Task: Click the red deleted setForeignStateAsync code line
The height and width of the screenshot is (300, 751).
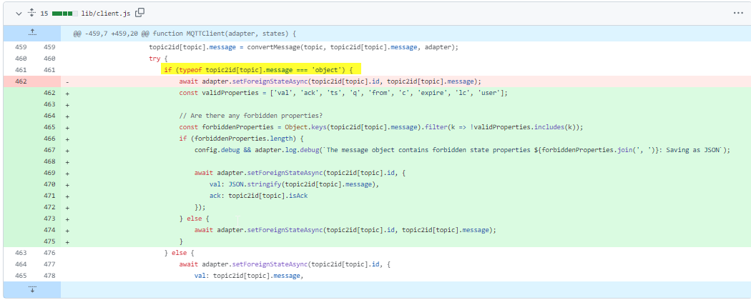Action: pyautogui.click(x=330, y=81)
